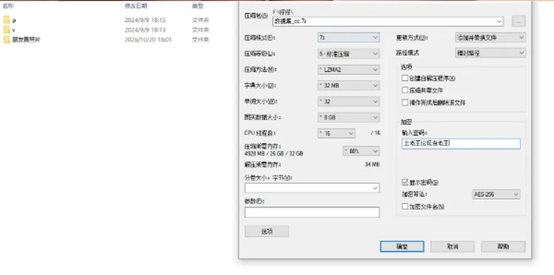This screenshot has height=275, width=554.
Task: Open the 8 GB solid block size dropdown
Action: pyautogui.click(x=349, y=117)
